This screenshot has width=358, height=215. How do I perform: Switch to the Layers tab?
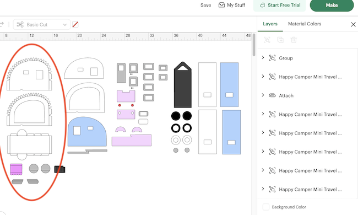[x=270, y=24]
